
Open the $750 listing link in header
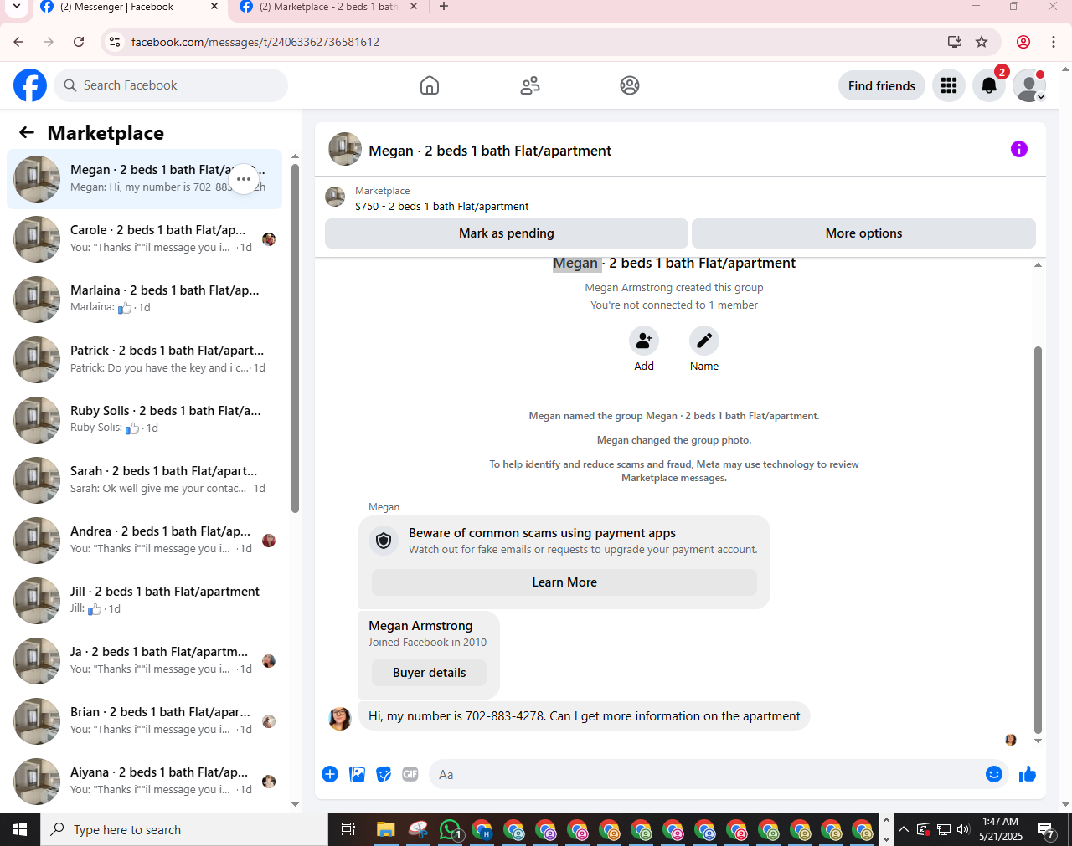[442, 206]
